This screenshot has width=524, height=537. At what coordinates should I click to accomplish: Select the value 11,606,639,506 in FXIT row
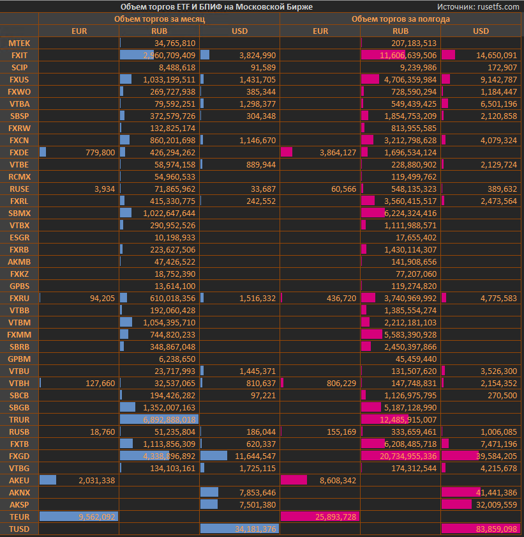(408, 56)
